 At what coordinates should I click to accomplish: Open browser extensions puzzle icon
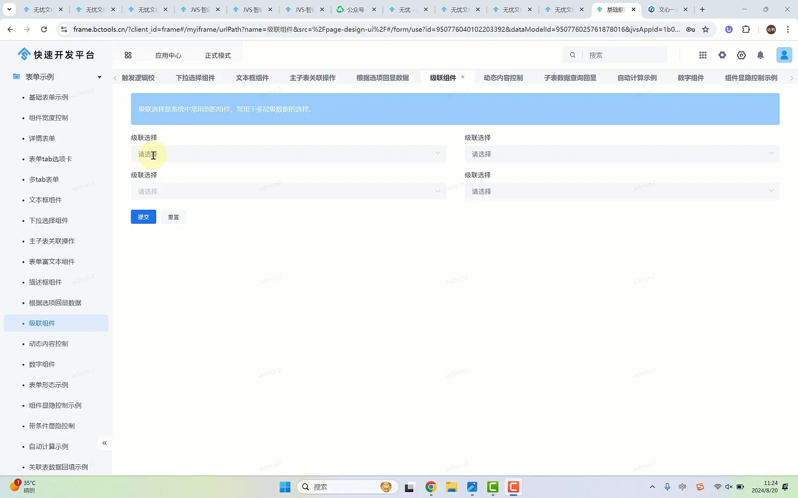[746, 30]
